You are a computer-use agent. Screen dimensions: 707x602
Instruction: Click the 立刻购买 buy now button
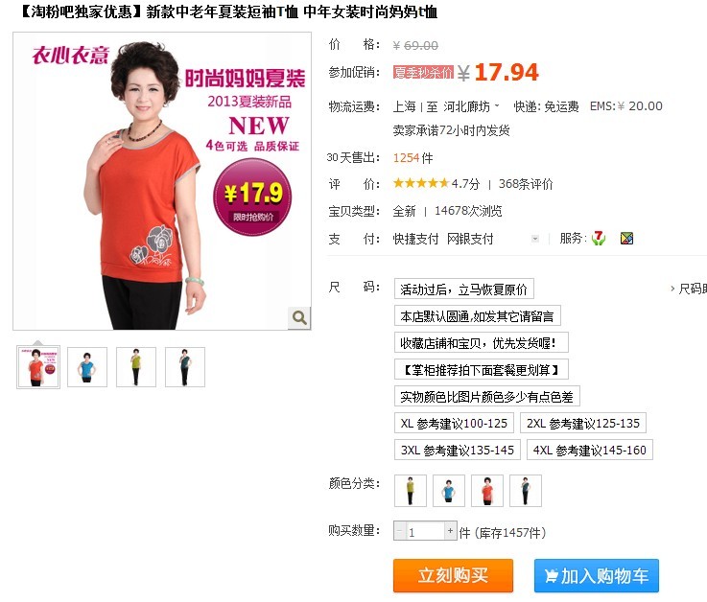(453, 575)
